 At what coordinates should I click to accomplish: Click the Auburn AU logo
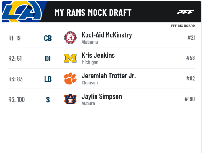[x=70, y=99]
